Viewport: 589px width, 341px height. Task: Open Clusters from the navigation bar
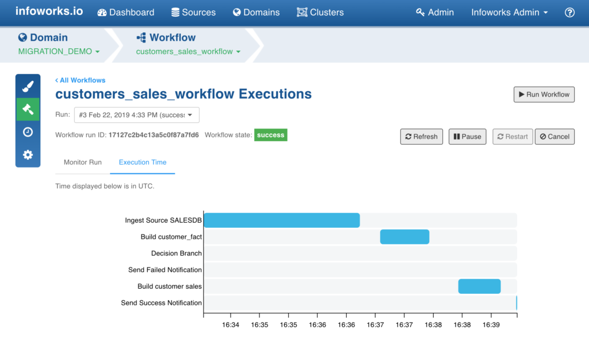coord(320,11)
